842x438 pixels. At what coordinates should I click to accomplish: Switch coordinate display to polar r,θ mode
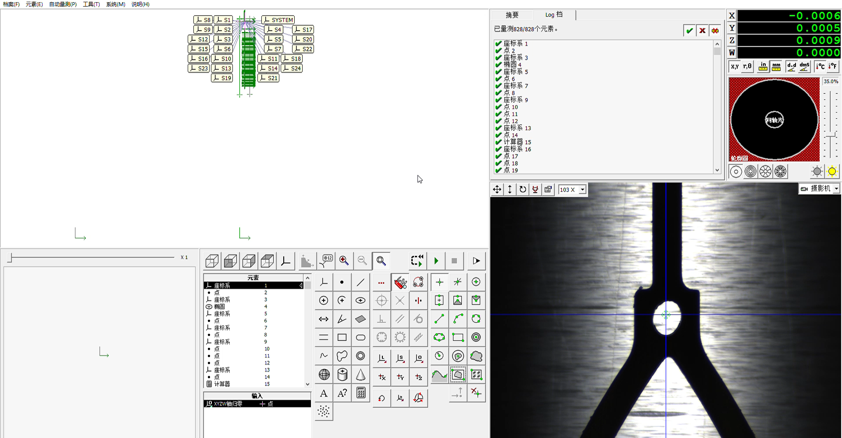[748, 66]
